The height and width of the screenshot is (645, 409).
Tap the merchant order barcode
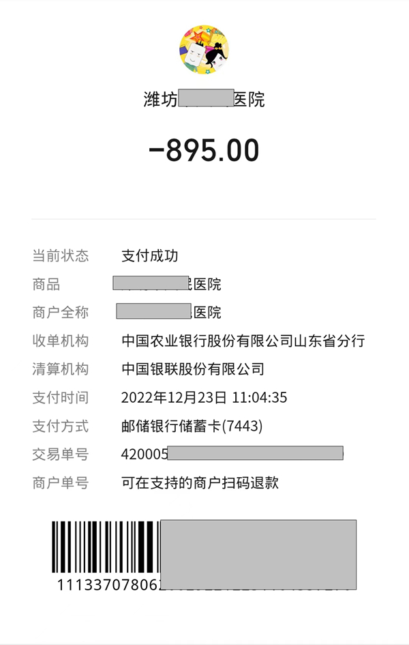[106, 547]
